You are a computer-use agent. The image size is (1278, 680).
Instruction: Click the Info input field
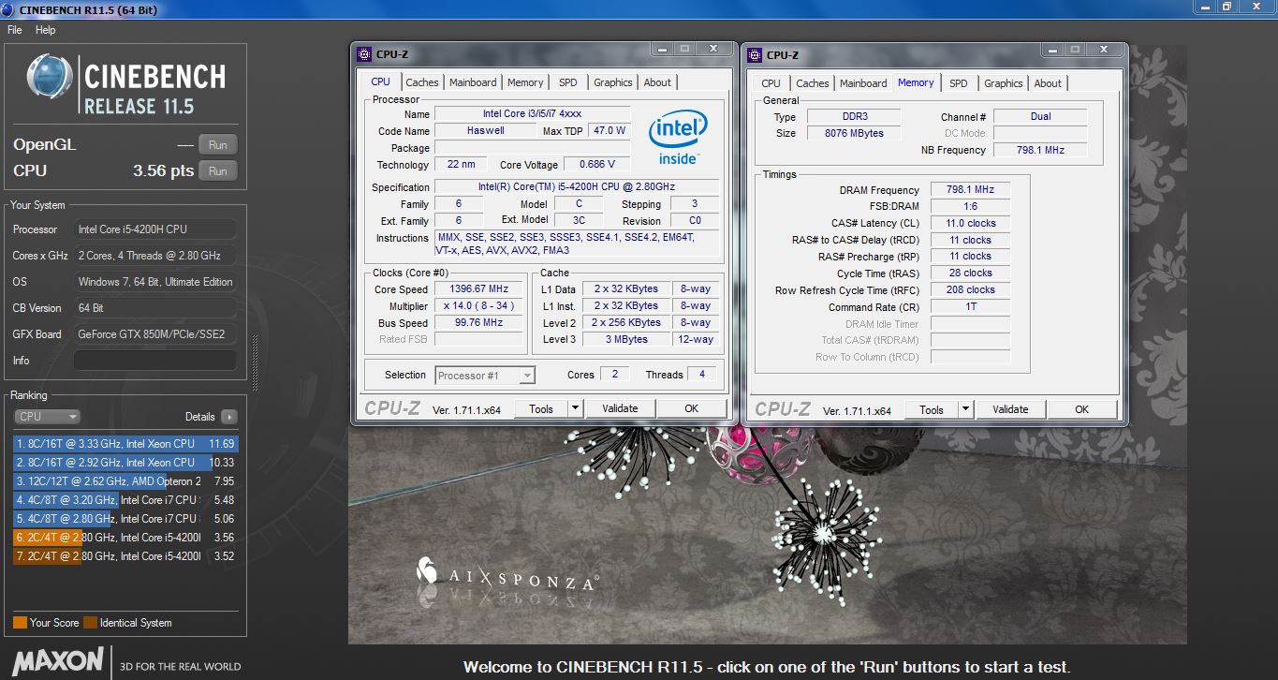click(155, 361)
